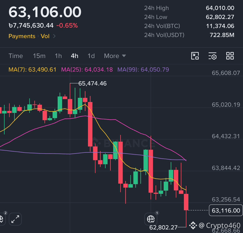Expand the chevron next to Vol

coord(54,36)
